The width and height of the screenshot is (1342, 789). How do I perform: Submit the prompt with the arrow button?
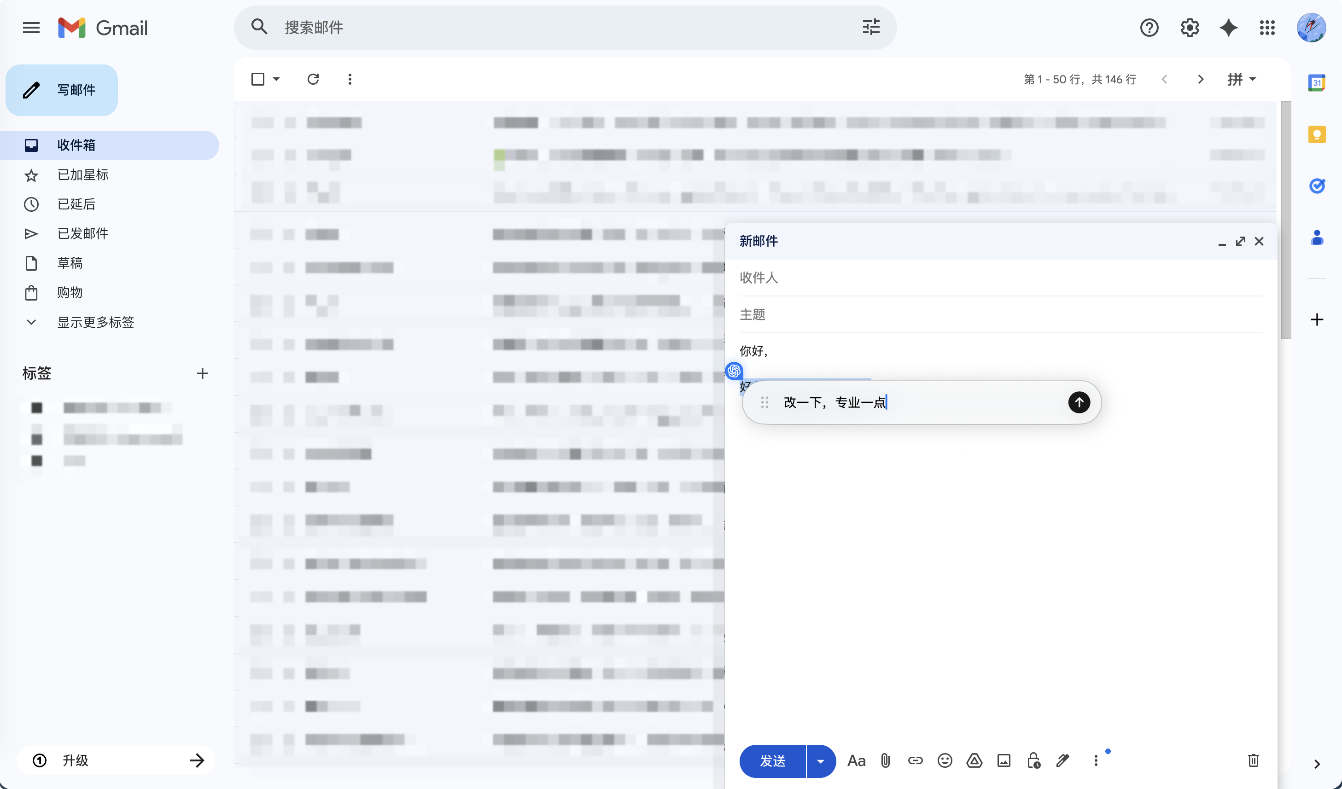[x=1079, y=402]
